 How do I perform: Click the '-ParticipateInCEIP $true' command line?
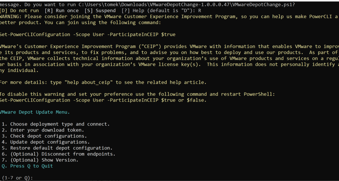point(87,35)
